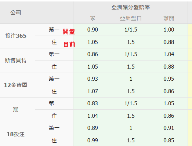Select 1.5 handicap in 投注365 住 row
Viewport: 192px width, 146px height.
[x=131, y=42]
